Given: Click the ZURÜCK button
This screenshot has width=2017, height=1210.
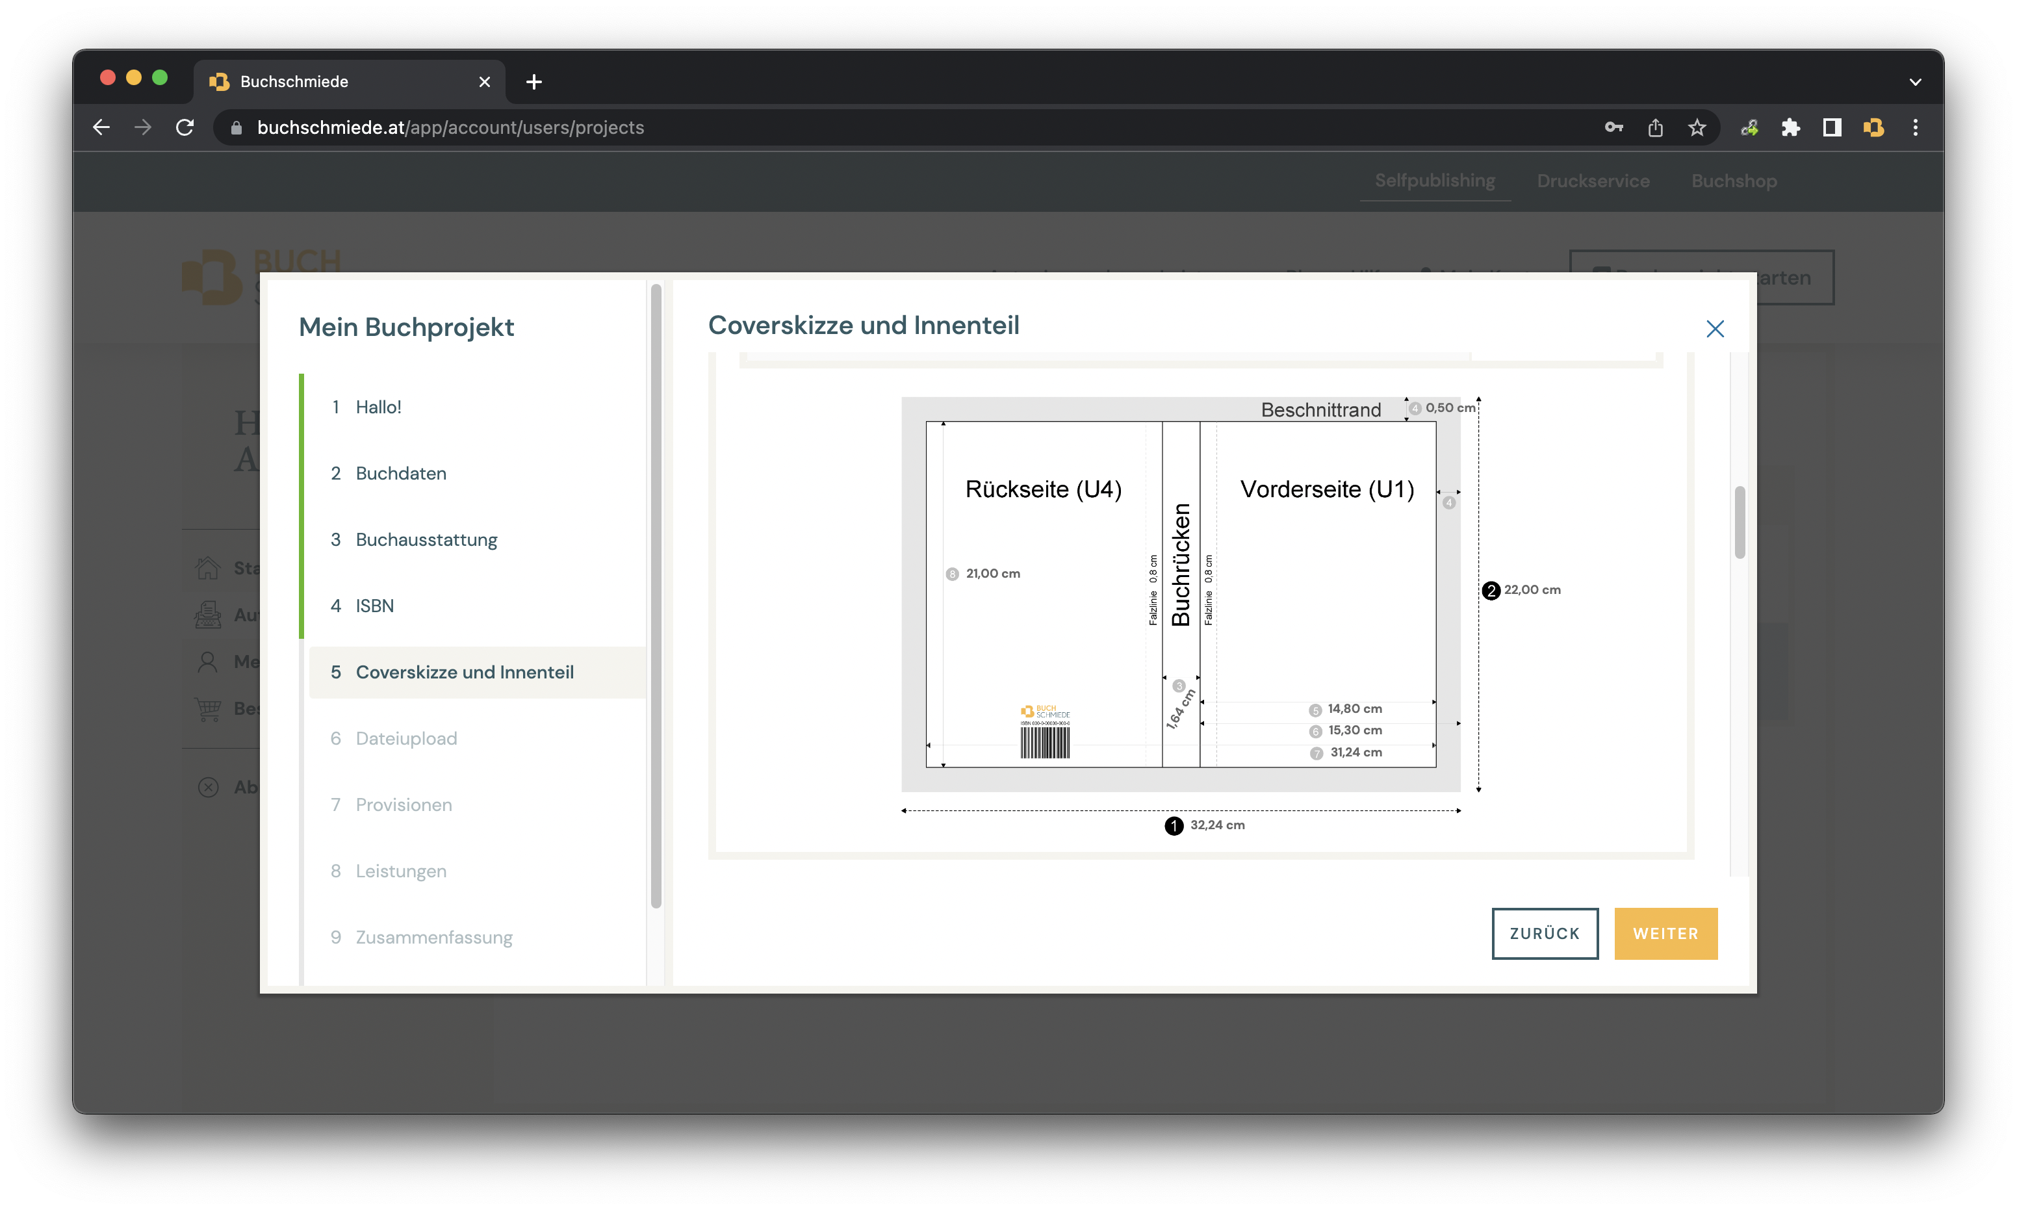Looking at the screenshot, I should [1544, 933].
